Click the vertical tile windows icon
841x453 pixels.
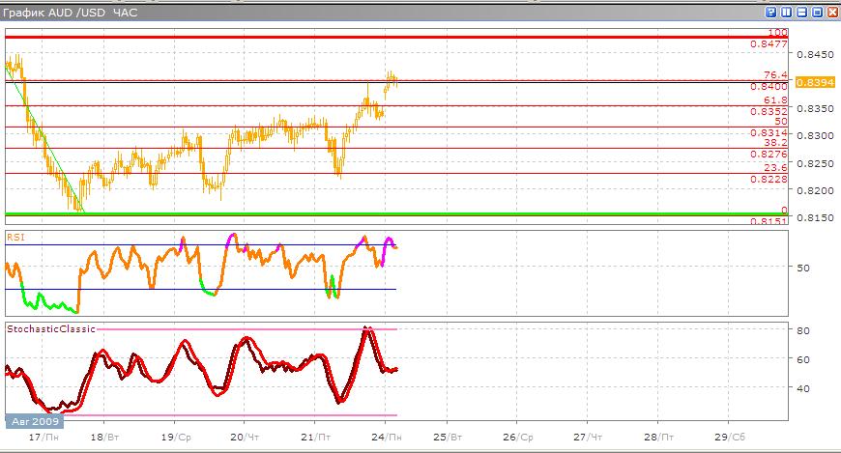787,12
